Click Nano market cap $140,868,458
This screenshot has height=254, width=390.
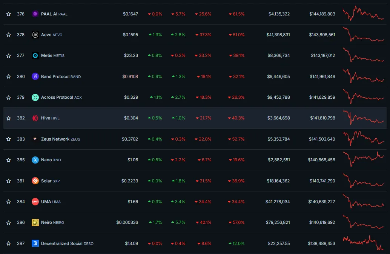coord(322,160)
